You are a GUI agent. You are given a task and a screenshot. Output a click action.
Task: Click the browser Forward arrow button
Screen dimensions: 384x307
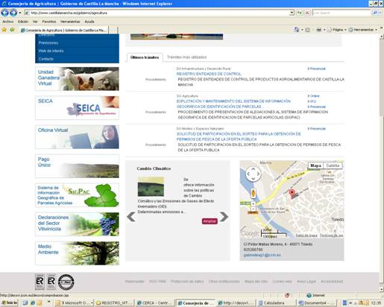point(13,13)
